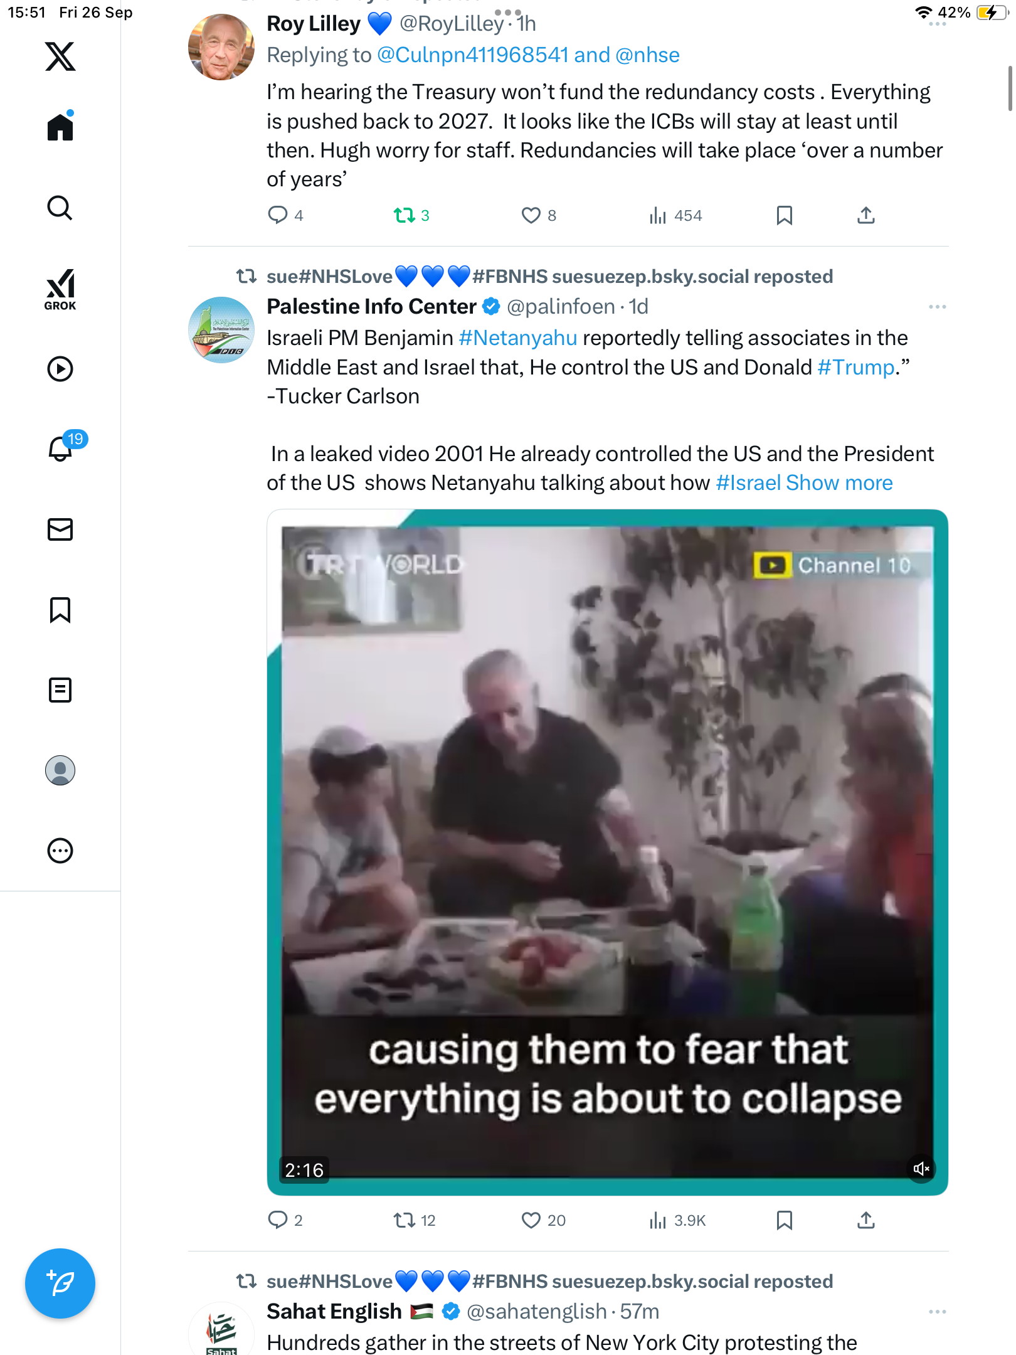Screen dimensions: 1016x1355
Task: Open the Lists page icon
Action: pos(60,690)
